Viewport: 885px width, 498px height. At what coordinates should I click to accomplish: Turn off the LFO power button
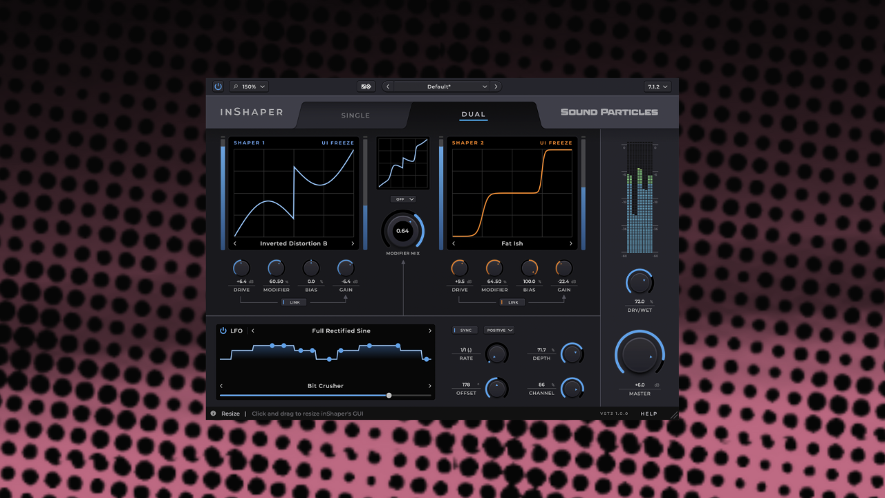[223, 331]
